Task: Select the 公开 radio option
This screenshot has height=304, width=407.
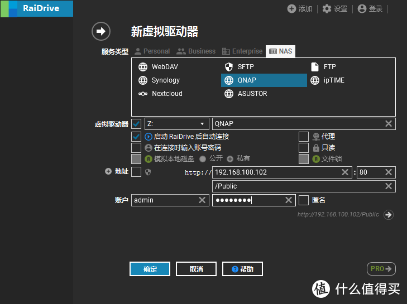Action: click(203, 159)
